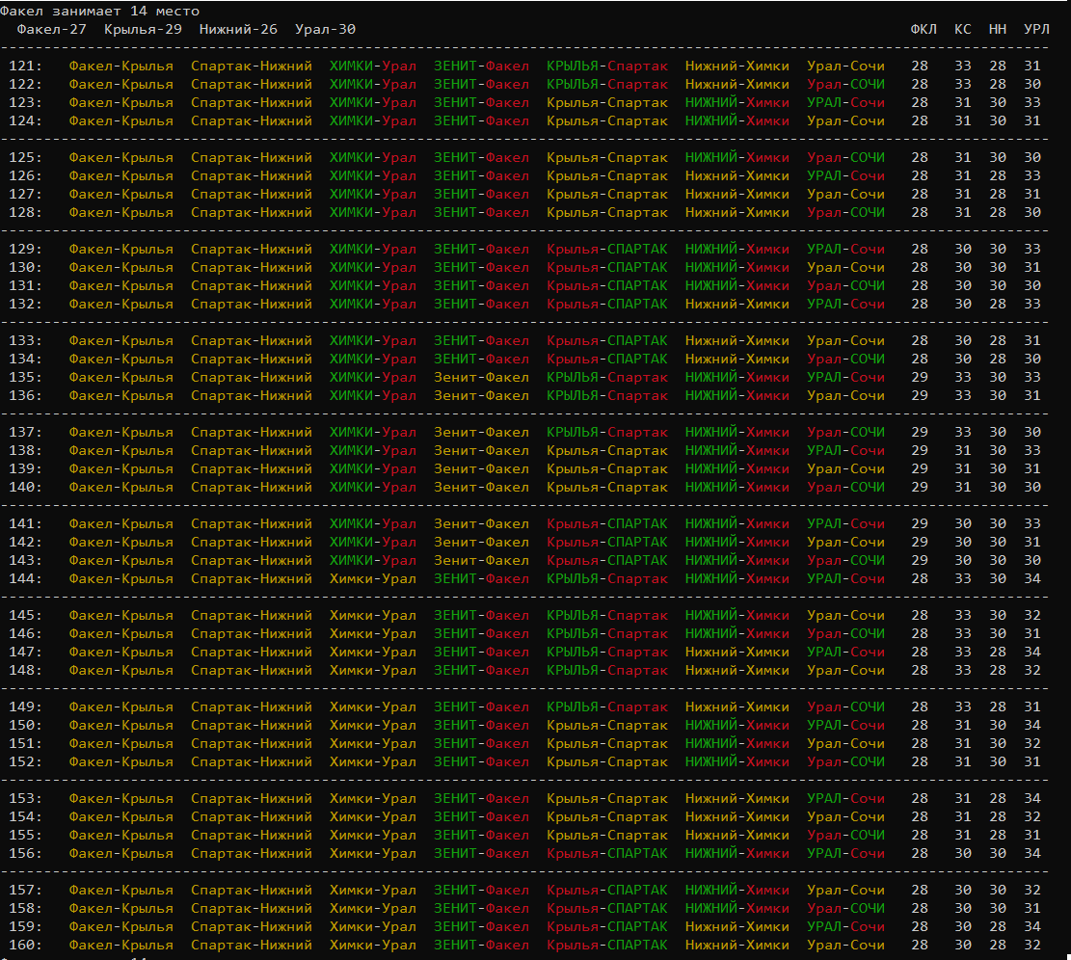This screenshot has width=1071, height=960.
Task: Click row number "121:"
Action: (x=25, y=67)
